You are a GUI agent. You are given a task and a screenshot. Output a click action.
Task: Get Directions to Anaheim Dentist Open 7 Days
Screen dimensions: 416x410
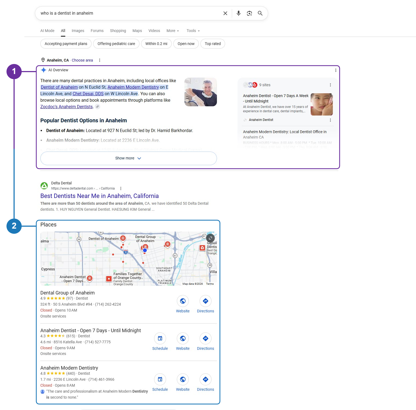[206, 338]
